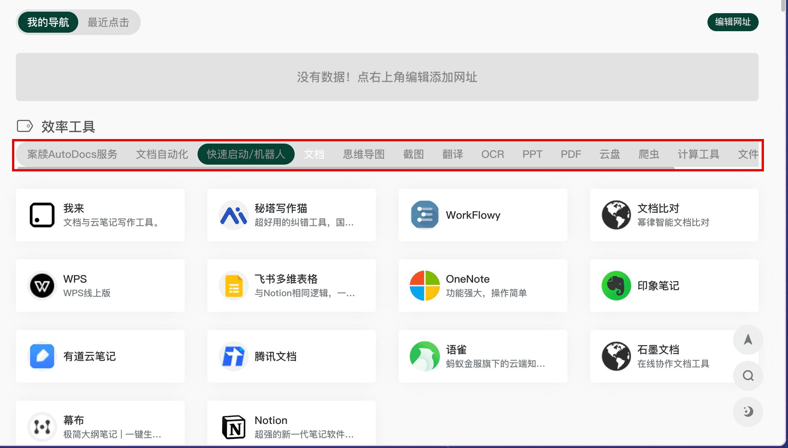Open the 腾讯文档 link title
This screenshot has width=788, height=448.
[275, 356]
